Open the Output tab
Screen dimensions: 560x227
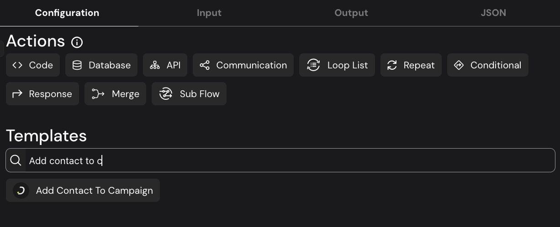click(x=351, y=13)
